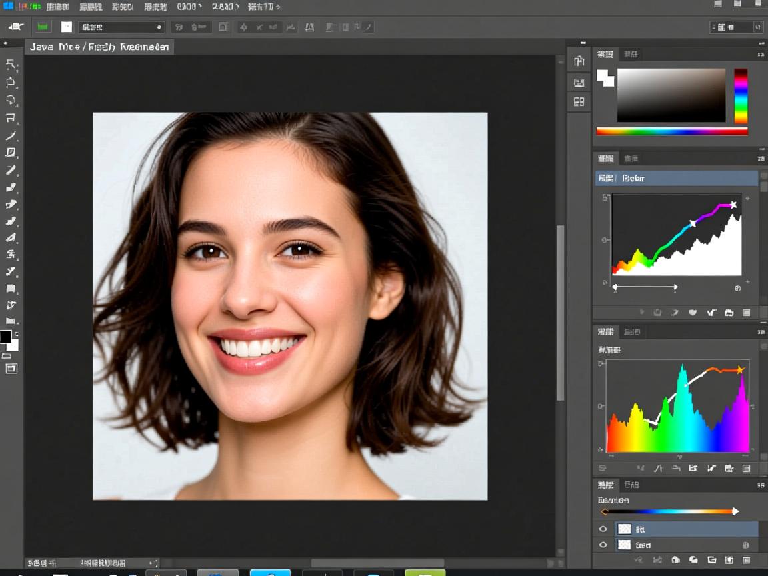Click the new folder icon at layers panel bottom
This screenshot has height=576, width=768.
point(711,561)
